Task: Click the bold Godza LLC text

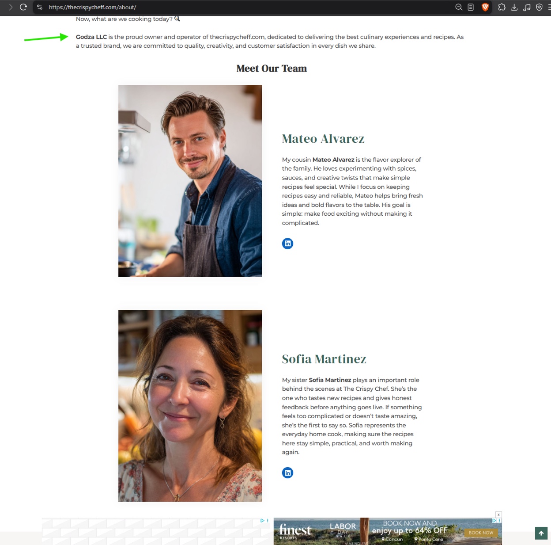Action: click(x=91, y=37)
